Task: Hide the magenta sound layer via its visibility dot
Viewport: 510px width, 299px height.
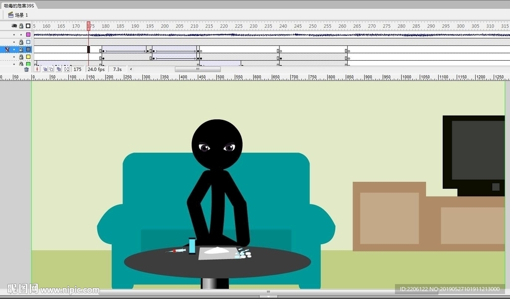Action: [14, 34]
